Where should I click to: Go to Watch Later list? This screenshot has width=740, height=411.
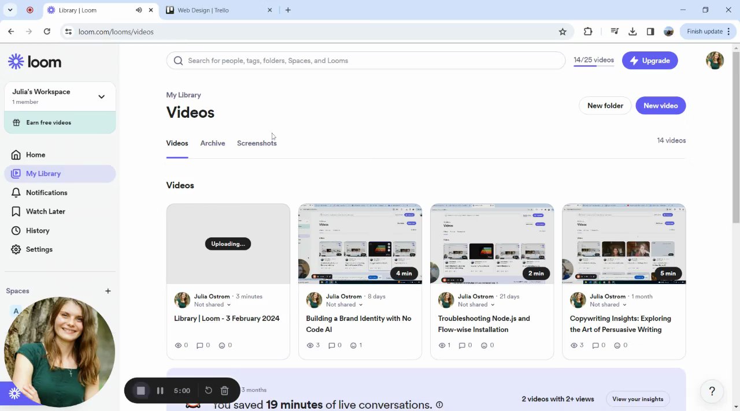click(x=45, y=211)
